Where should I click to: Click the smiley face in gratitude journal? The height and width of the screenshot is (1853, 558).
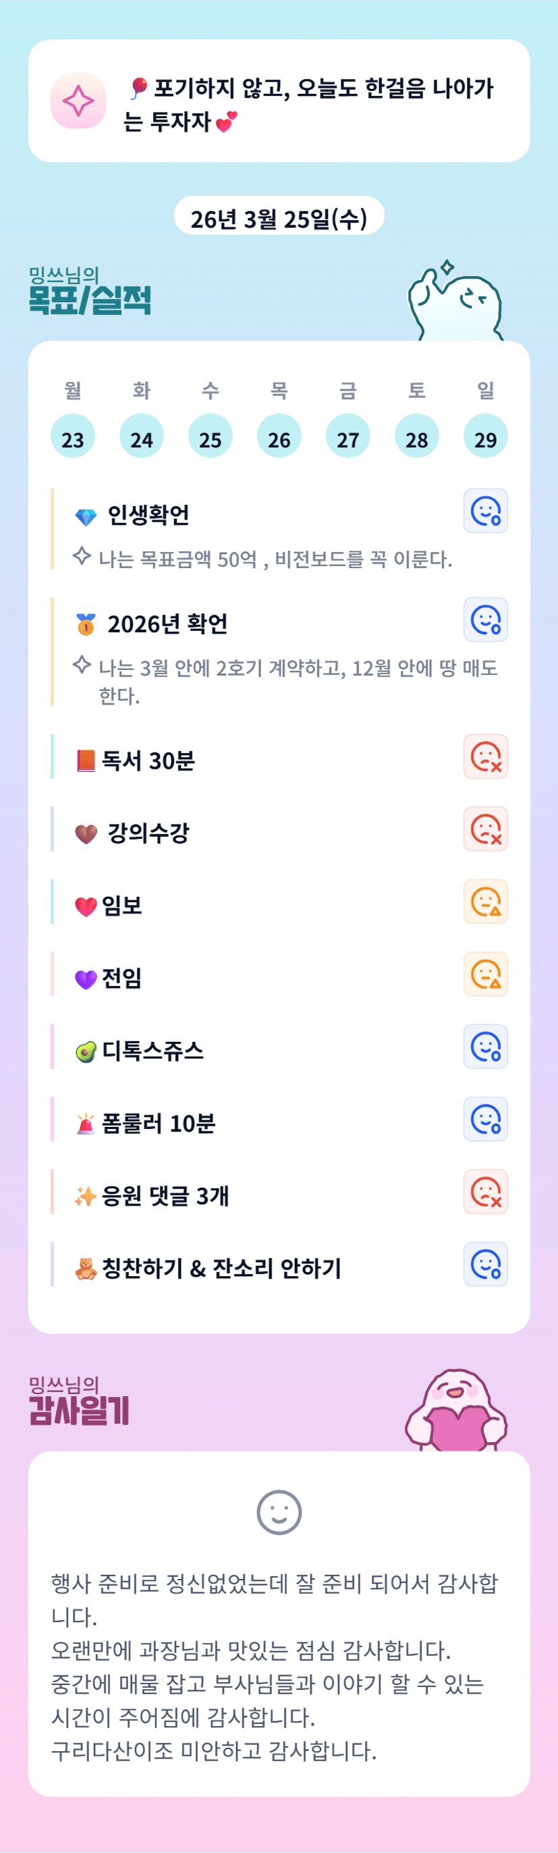[x=279, y=1512]
